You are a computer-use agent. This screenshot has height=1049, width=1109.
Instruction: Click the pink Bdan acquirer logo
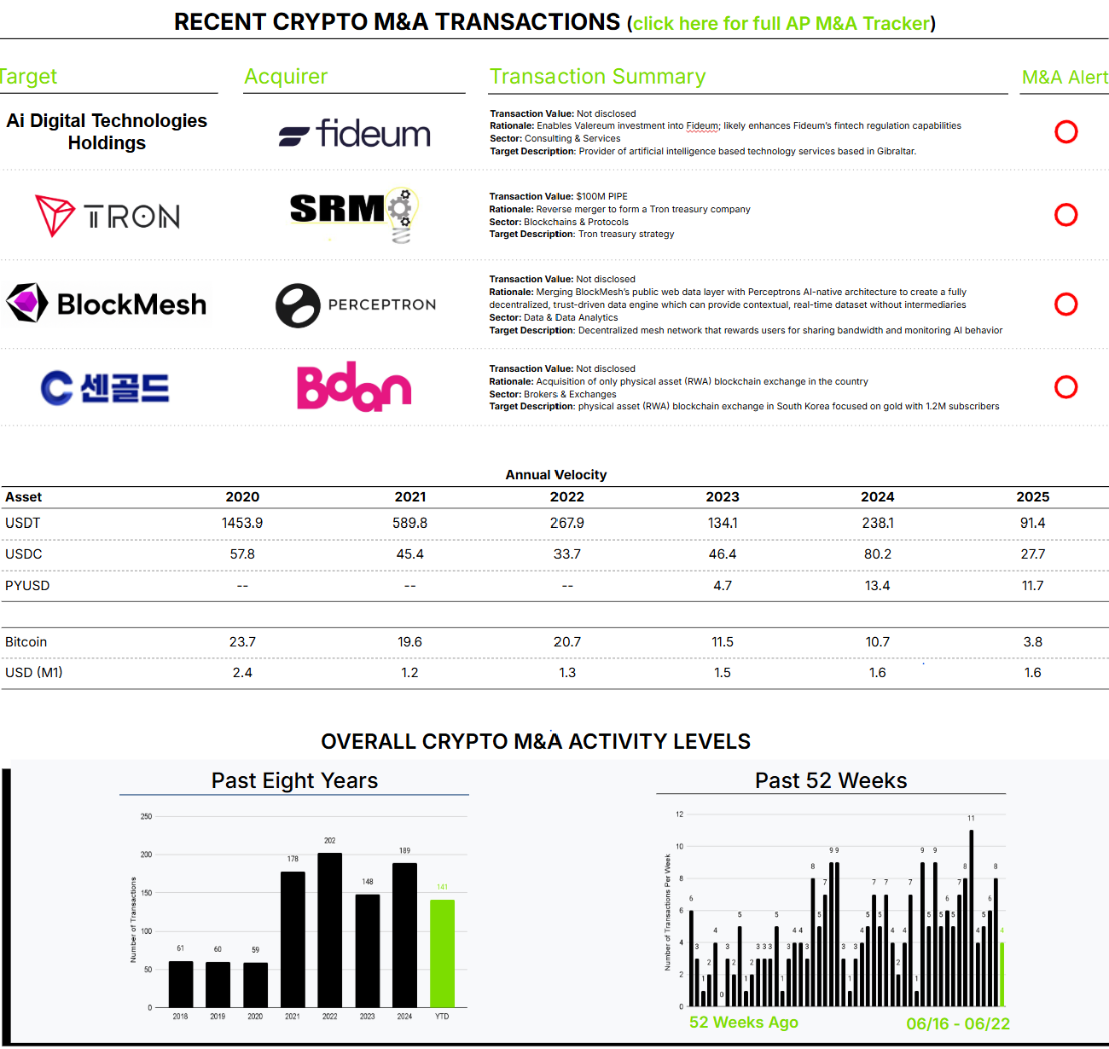[354, 386]
